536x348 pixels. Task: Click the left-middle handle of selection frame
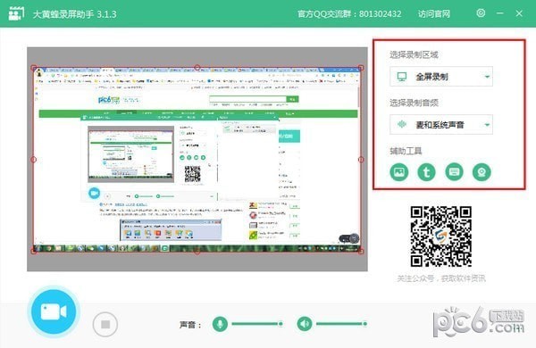[34, 160]
